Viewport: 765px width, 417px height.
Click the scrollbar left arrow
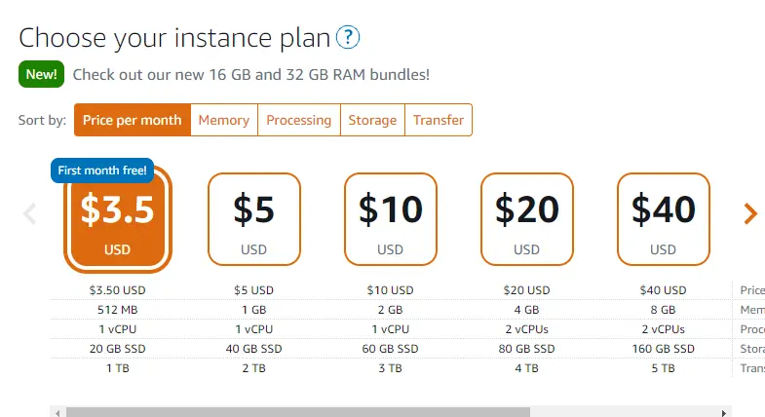(x=57, y=412)
